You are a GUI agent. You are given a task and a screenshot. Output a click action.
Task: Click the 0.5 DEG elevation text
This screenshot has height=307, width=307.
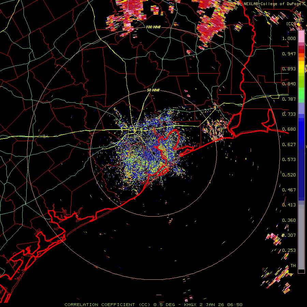coord(164,305)
